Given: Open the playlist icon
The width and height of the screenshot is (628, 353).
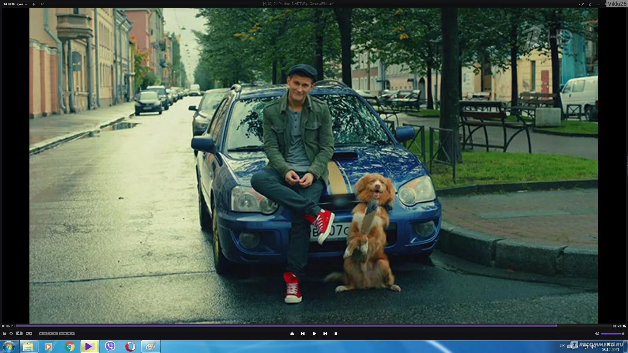Looking at the screenshot, I should (5, 333).
